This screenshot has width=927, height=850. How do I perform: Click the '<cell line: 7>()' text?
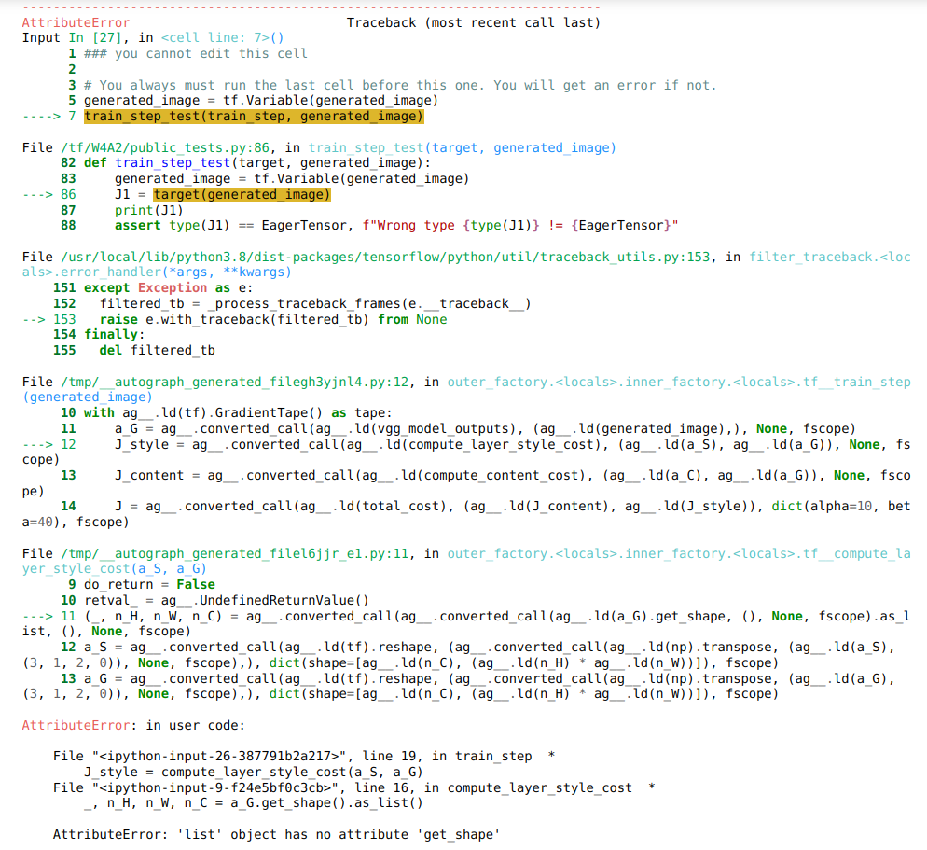222,38
